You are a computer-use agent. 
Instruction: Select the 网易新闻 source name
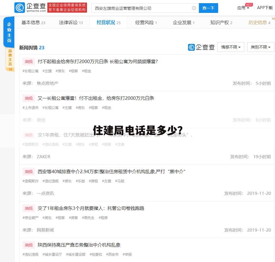click(45, 230)
